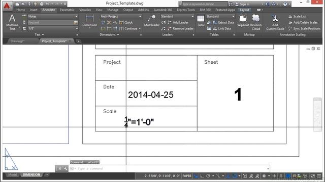This screenshot has width=325, height=182.
Task: Click the Featured Apps ribbon tab
Action: click(x=225, y=10)
